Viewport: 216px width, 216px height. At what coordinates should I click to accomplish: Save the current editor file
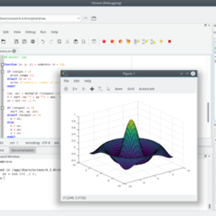pyautogui.click(x=17, y=41)
